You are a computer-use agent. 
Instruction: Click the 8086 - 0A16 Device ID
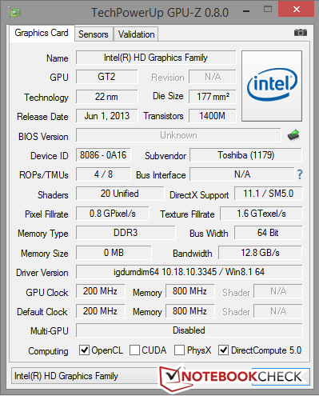103,155
